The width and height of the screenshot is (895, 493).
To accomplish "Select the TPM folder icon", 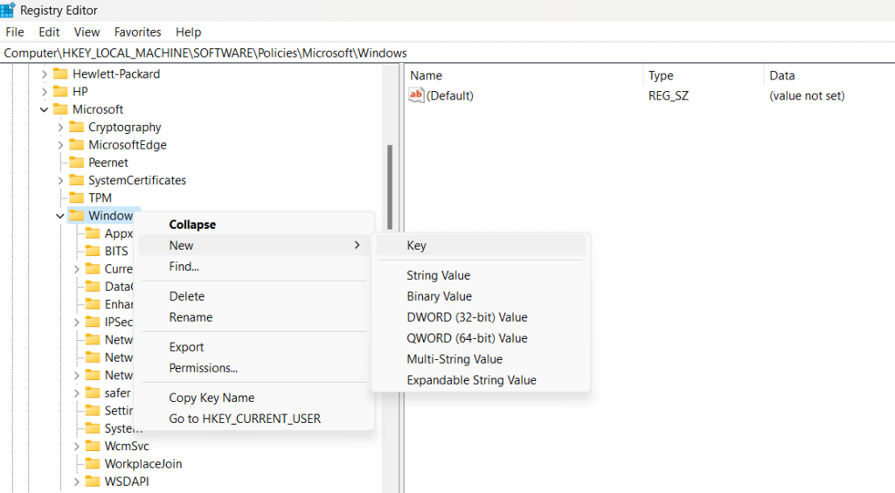I will point(76,198).
